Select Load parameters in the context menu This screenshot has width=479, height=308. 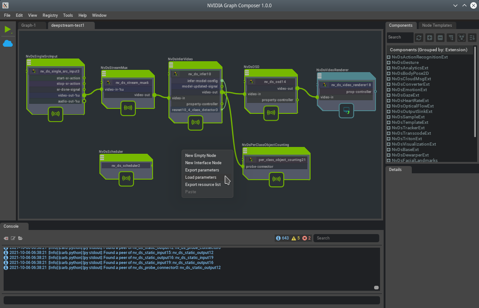tap(201, 177)
